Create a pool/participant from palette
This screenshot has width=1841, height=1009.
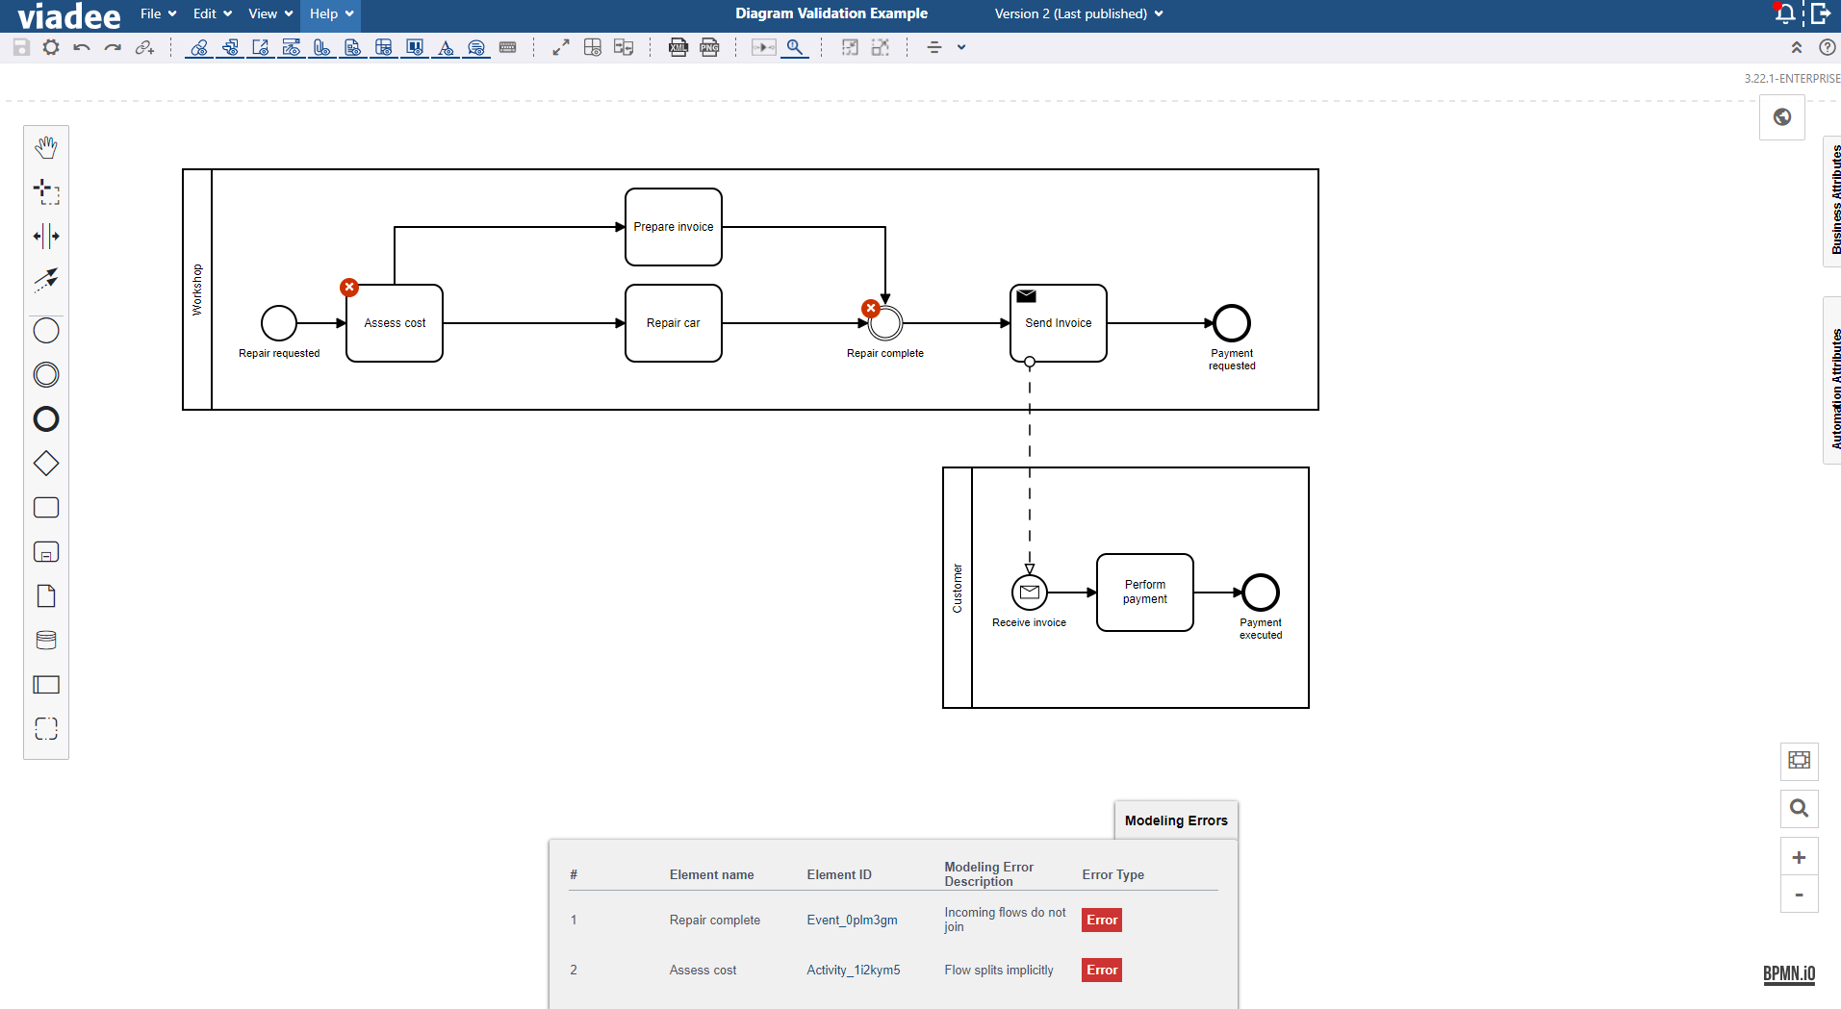tap(46, 685)
